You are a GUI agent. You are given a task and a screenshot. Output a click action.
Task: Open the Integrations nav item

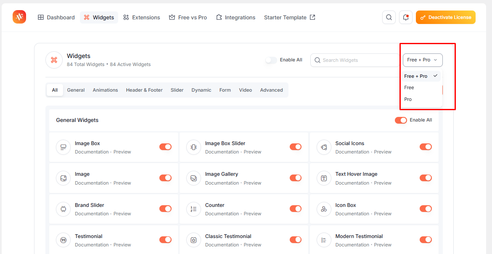[x=235, y=17]
